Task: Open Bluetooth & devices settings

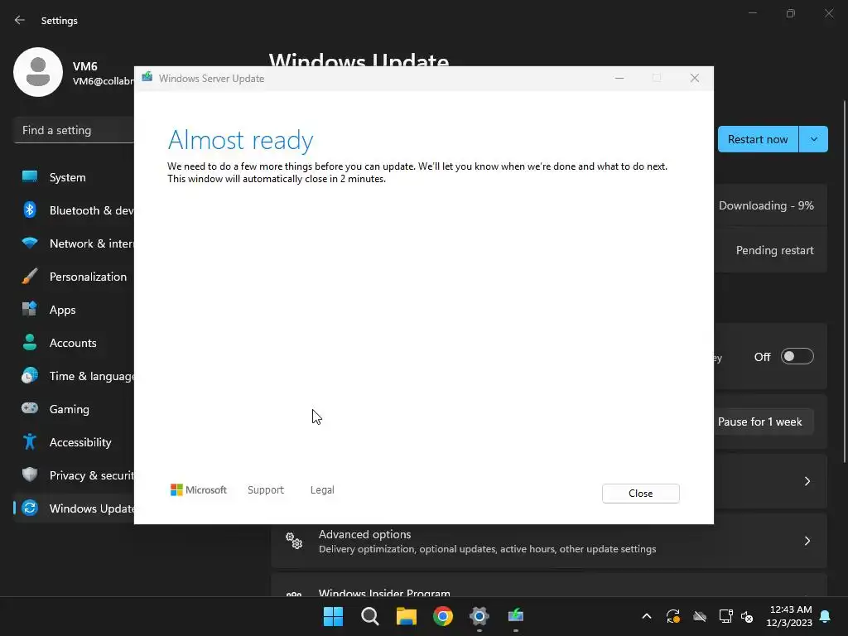Action: coord(74,210)
